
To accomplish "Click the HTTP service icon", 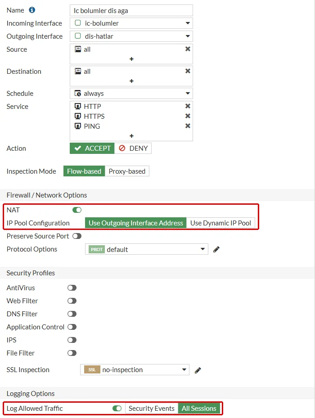I will coord(77,106).
